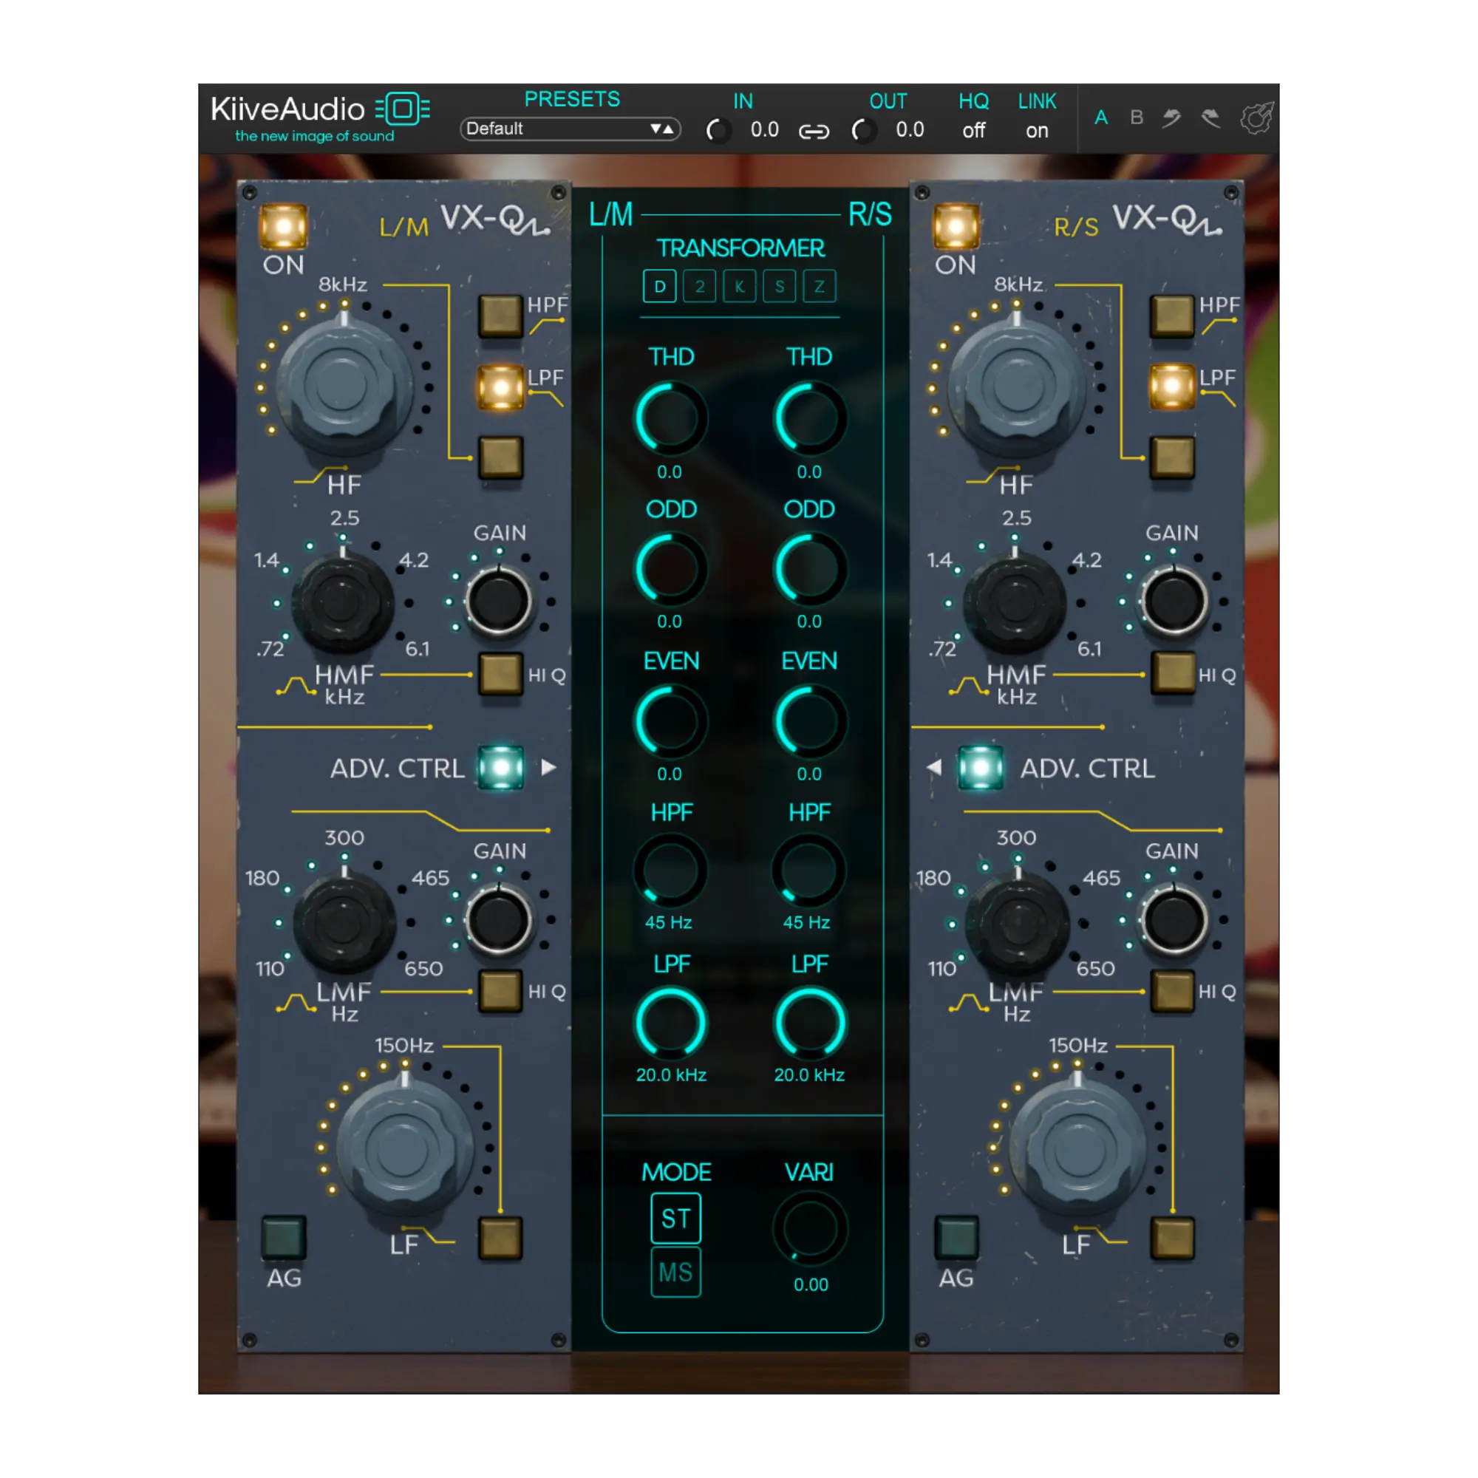Collapse the right ADV. CTRL panel arrow
This screenshot has height=1478, width=1478.
coord(936,767)
